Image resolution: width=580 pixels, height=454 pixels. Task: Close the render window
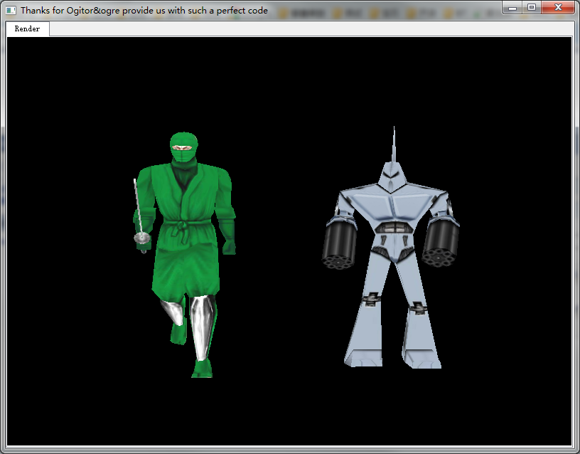558,7
